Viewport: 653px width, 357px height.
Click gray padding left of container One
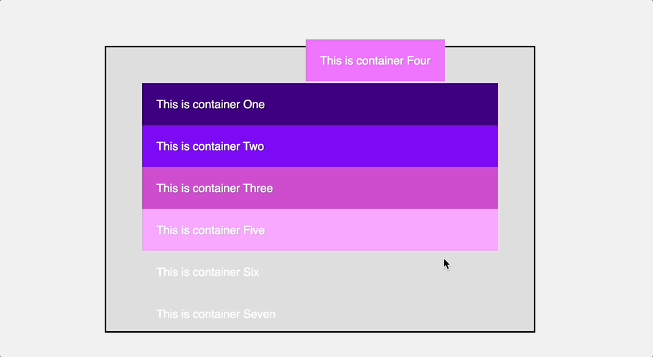[124, 105]
